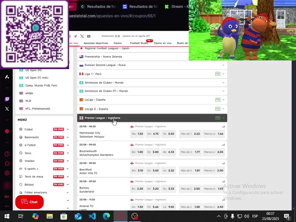This screenshot has width=296, height=222.
Task: Launch Copilot from the taskbar
Action: point(35,216)
